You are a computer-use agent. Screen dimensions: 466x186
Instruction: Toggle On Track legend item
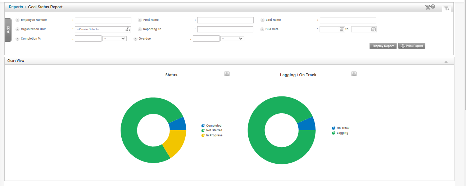(340, 128)
